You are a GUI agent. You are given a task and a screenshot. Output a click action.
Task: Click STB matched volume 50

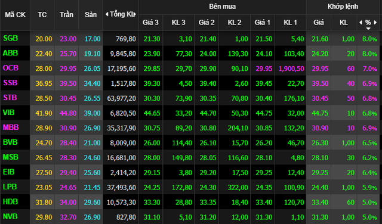click(350, 98)
